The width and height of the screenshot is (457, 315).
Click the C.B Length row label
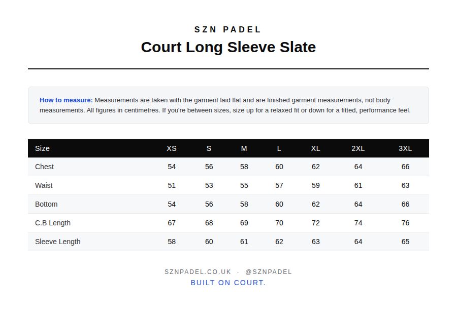tap(53, 223)
